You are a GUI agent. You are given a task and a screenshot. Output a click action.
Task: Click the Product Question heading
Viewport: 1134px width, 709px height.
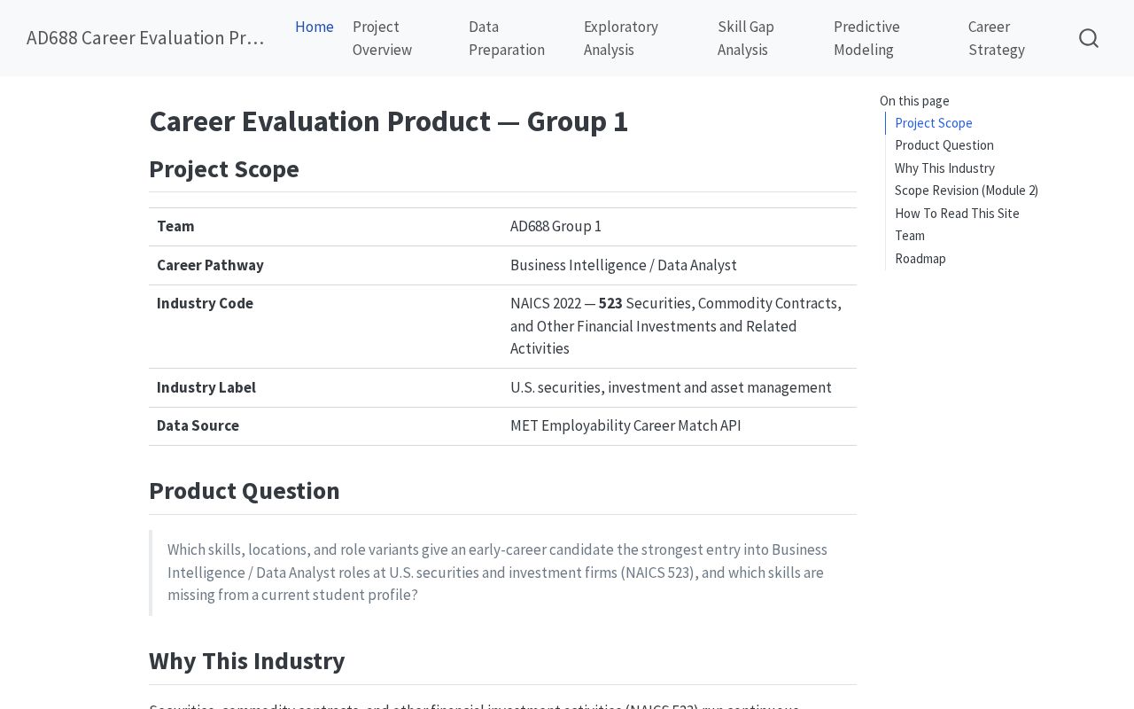(x=245, y=491)
